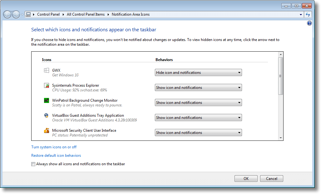The height and width of the screenshot is (194, 321).
Task: Click the WinPatrol Scotty dog icon
Action: coord(47,100)
